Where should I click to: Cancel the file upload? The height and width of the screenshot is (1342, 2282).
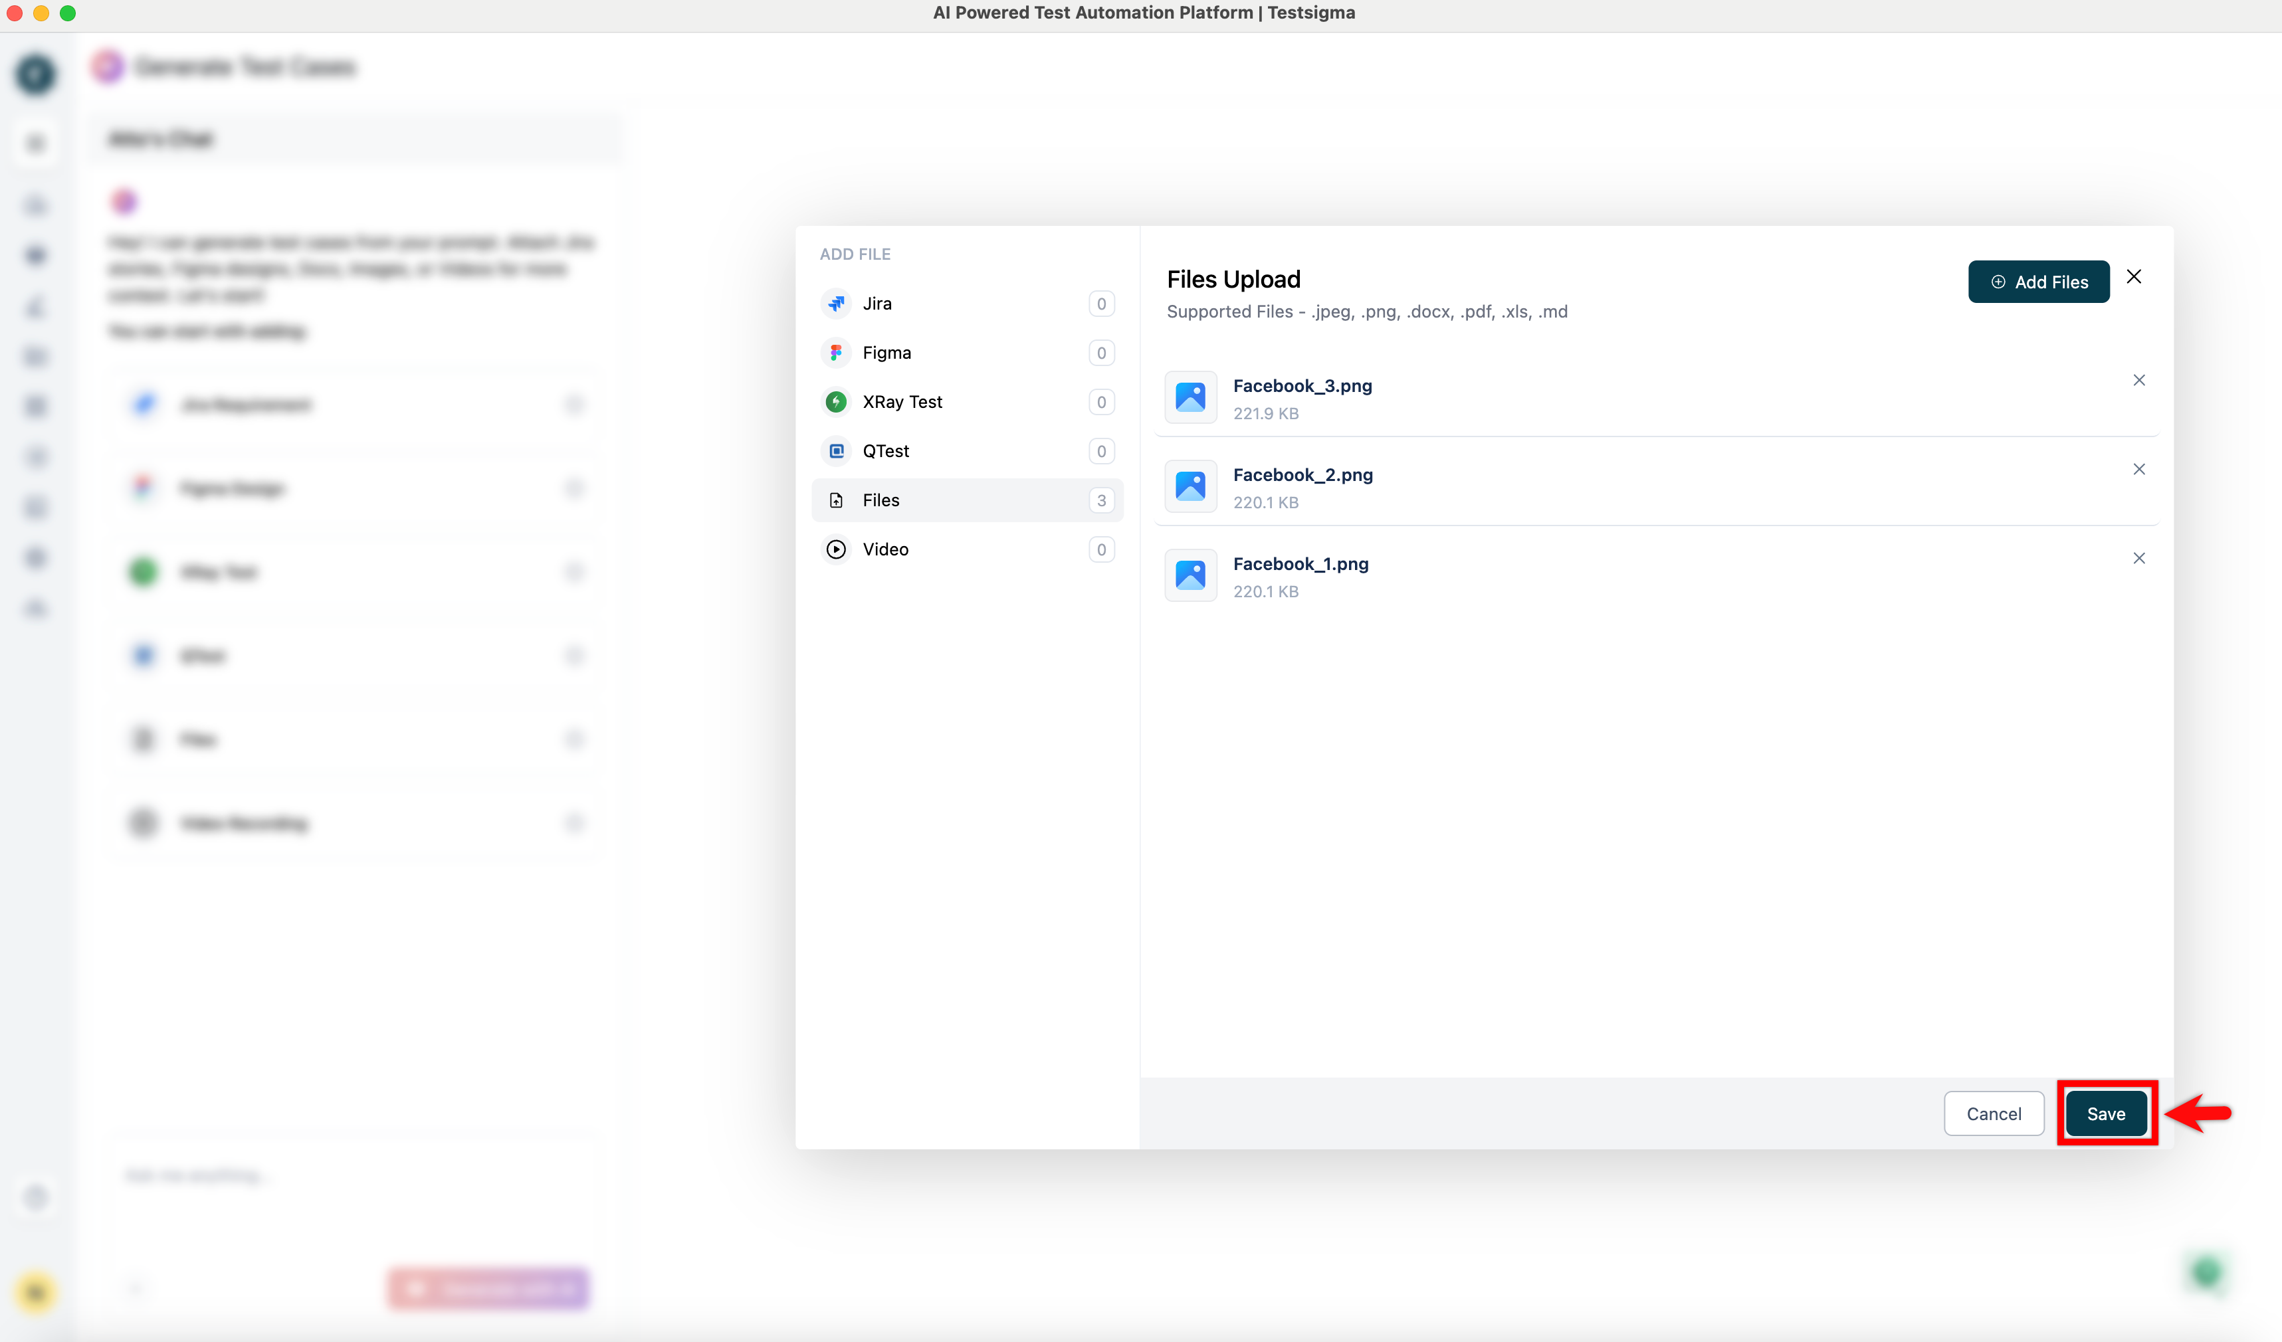click(x=1993, y=1114)
